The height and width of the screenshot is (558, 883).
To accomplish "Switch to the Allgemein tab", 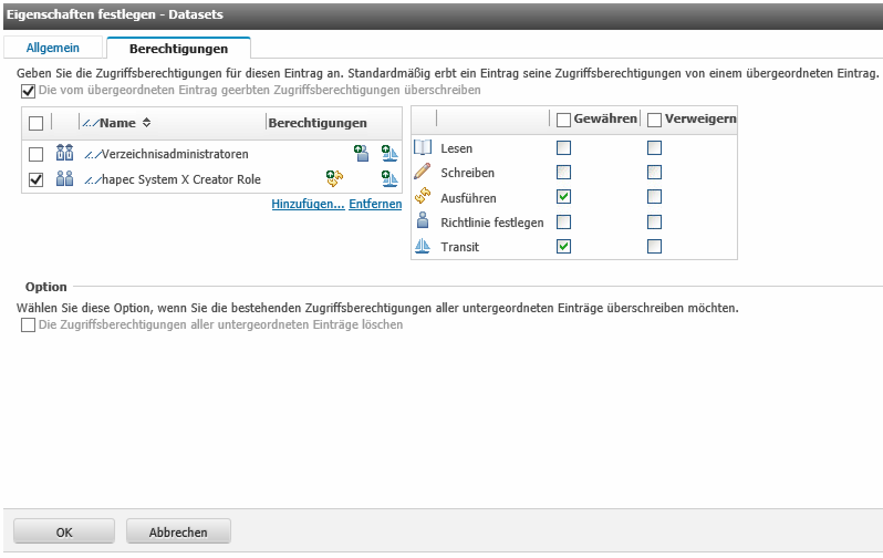I will pos(53,48).
